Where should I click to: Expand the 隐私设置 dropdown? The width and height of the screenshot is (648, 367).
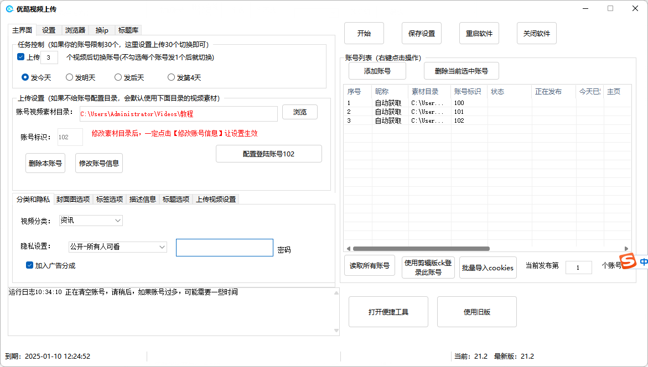click(118, 247)
